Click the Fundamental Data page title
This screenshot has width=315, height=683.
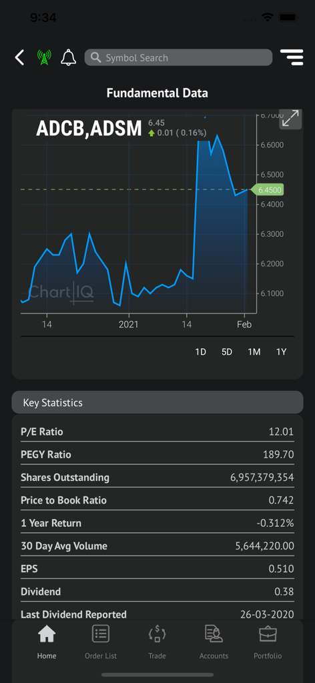(x=157, y=93)
